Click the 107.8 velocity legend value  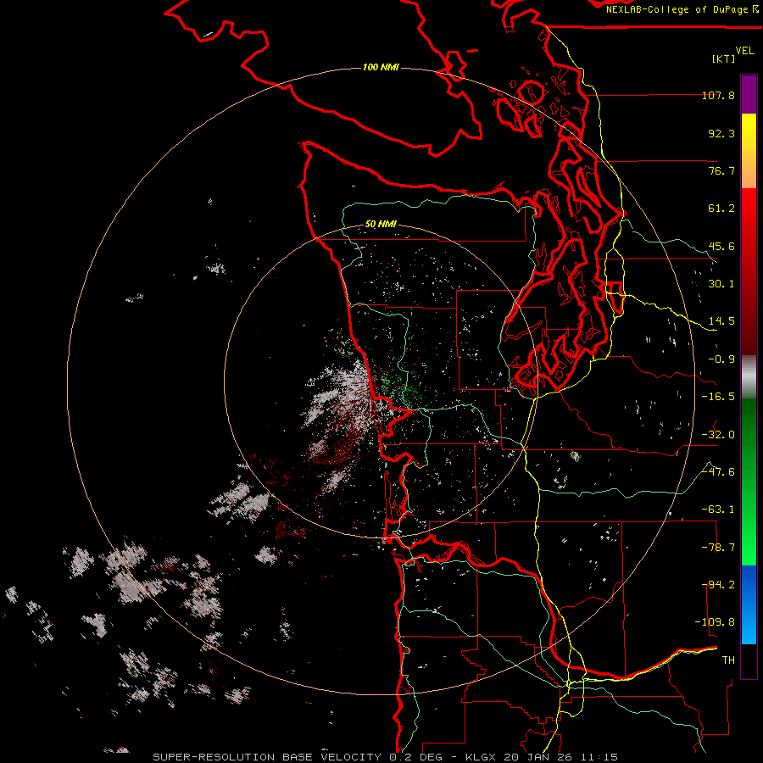point(718,95)
